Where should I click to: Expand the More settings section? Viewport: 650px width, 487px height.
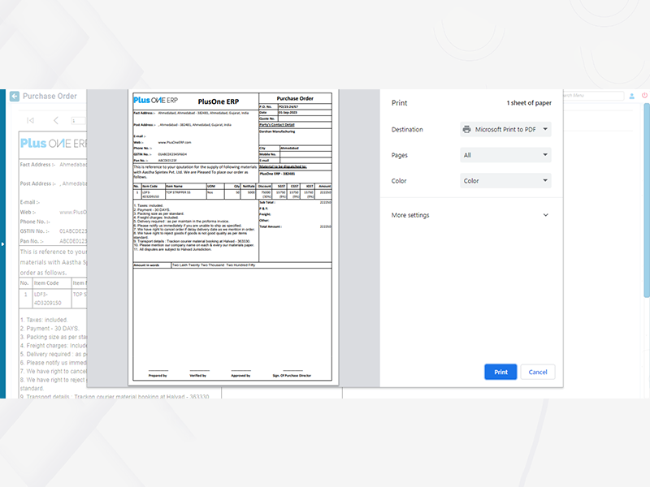click(x=470, y=215)
